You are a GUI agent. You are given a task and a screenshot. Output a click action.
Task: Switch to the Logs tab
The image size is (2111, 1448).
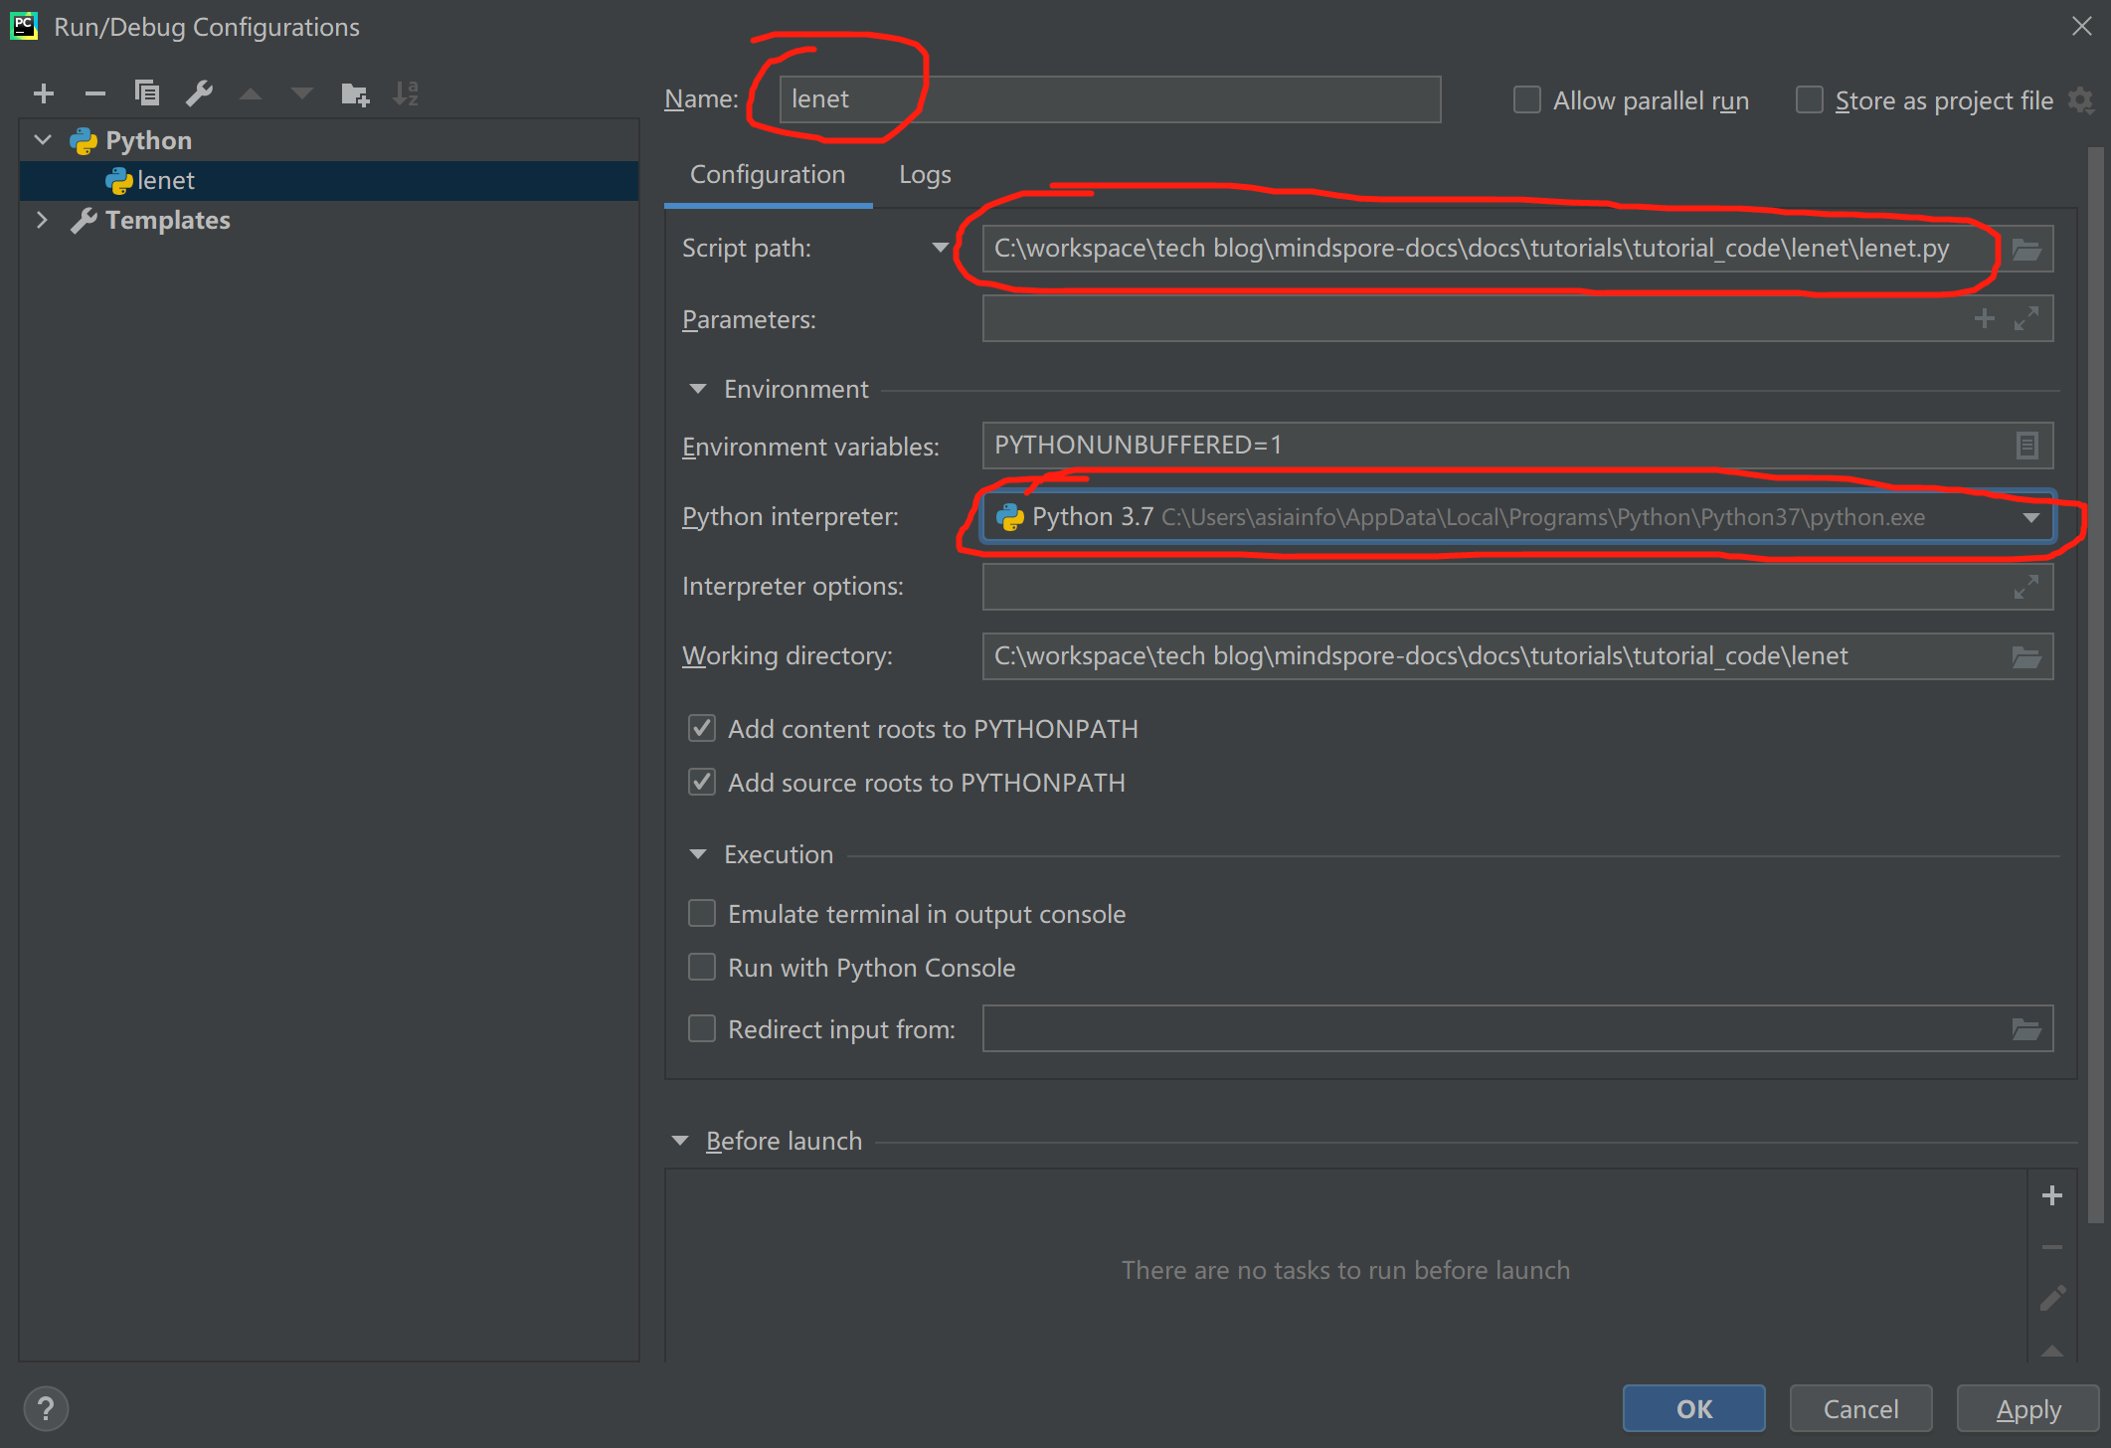pyautogui.click(x=924, y=175)
